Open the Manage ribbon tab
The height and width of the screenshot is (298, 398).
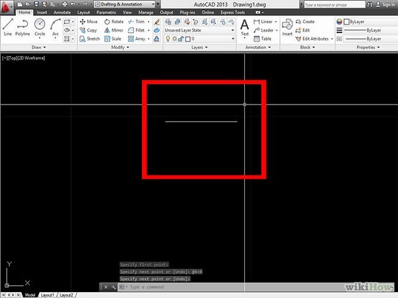[x=146, y=13]
